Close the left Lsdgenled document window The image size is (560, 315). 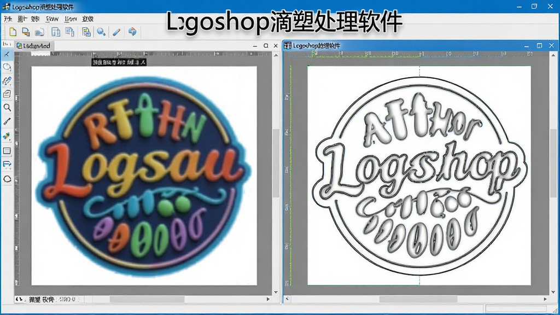(x=276, y=46)
